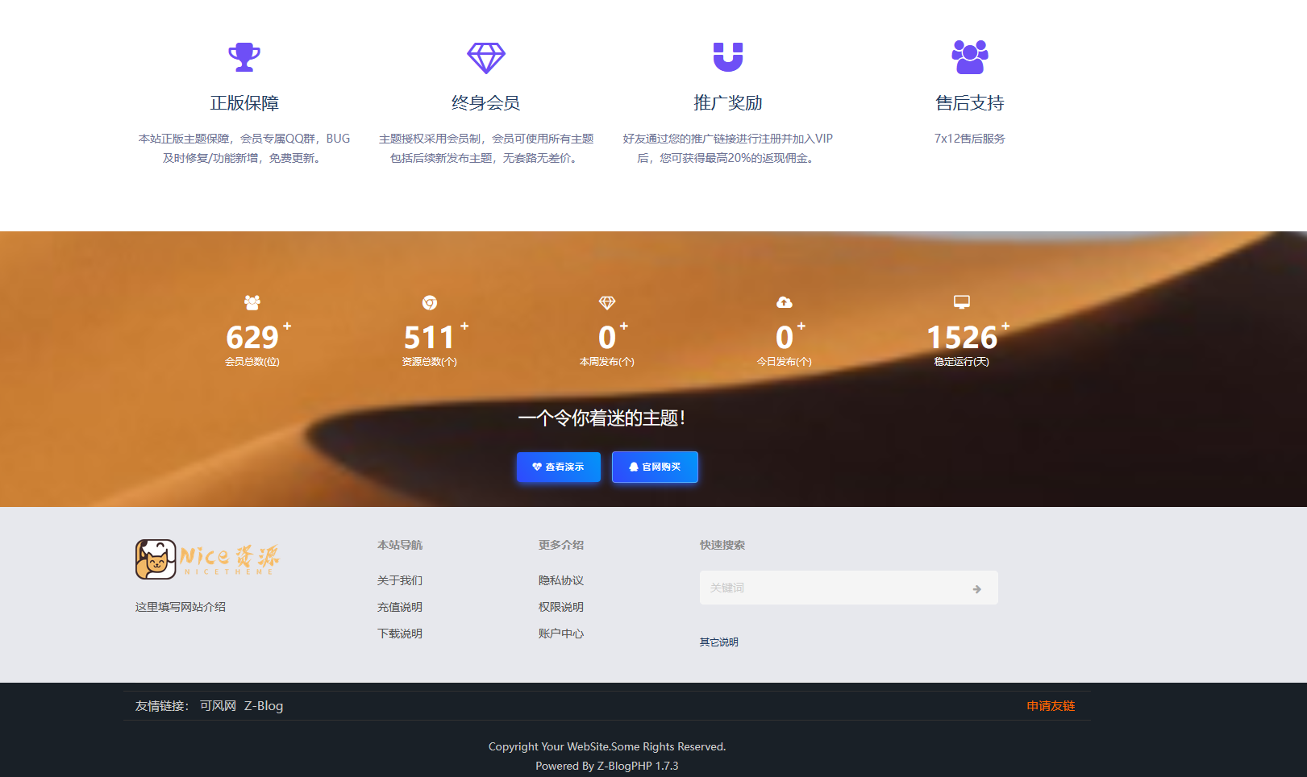The image size is (1307, 777).
Task: Submit search with the arrow icon
Action: click(976, 589)
